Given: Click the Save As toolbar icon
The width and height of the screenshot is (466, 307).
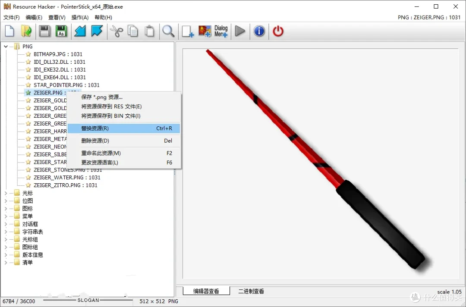Looking at the screenshot, I should [61, 31].
